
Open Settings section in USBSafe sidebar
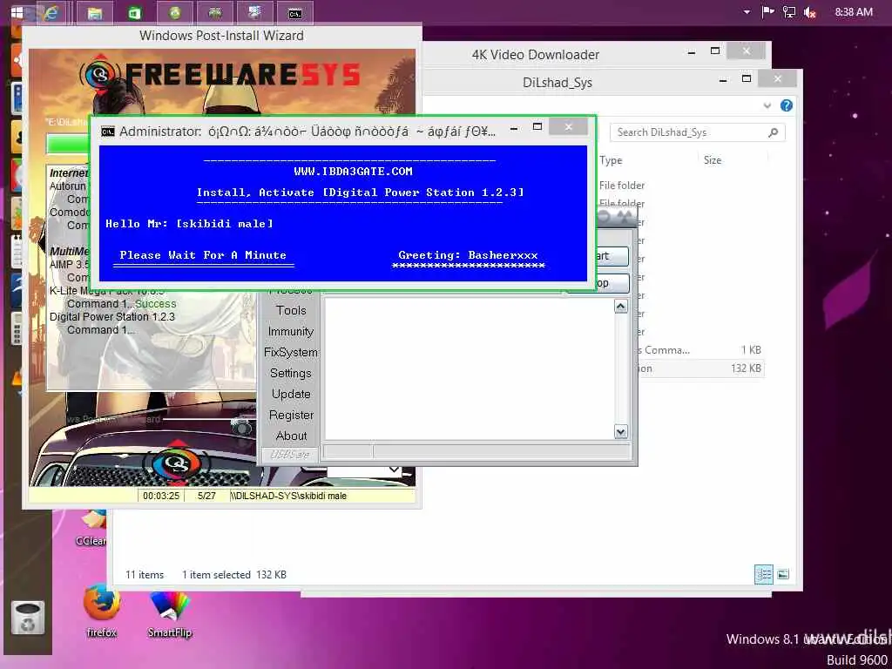(291, 373)
